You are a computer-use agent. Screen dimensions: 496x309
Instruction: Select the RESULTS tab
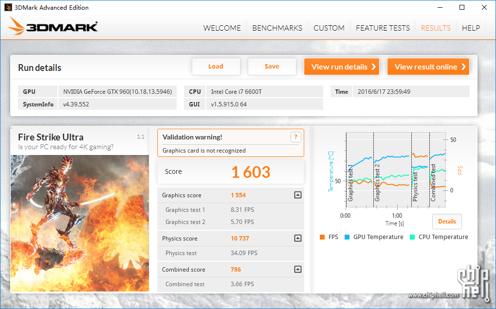point(436,28)
